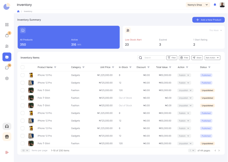
Task: Click the 1 Start Rating label
Action: click(200, 40)
